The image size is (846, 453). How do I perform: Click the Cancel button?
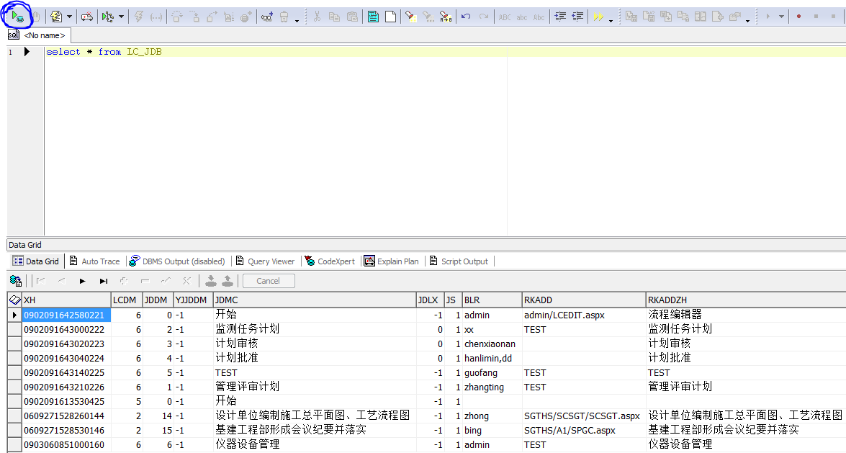pyautogui.click(x=269, y=281)
